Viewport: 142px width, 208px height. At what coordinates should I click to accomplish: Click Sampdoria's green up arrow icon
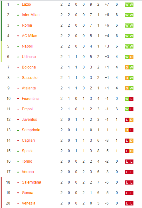click(x=18, y=130)
